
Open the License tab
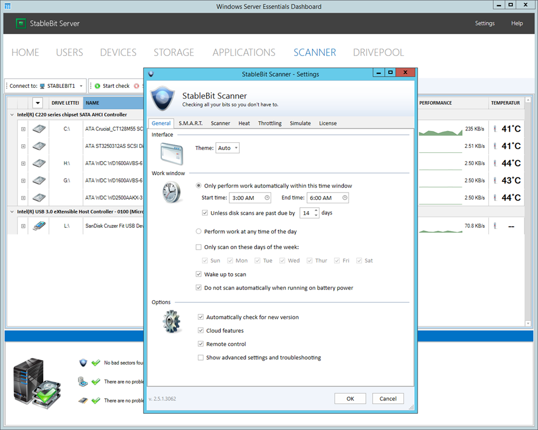click(x=328, y=123)
